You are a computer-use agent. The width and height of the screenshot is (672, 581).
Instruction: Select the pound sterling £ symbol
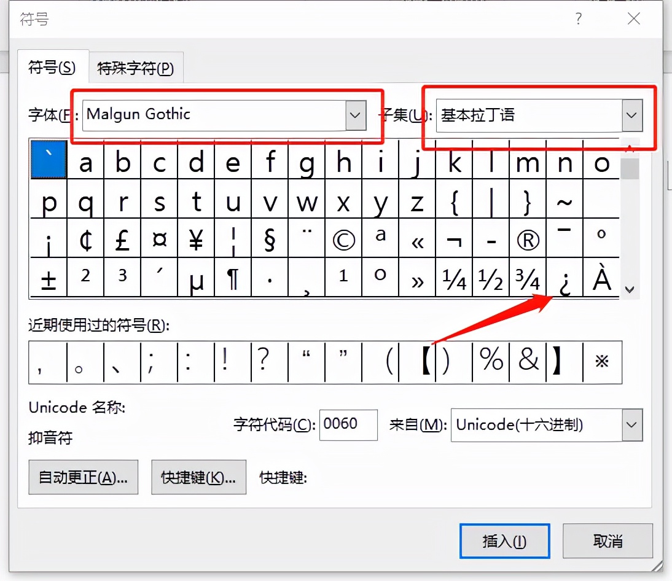(x=123, y=240)
